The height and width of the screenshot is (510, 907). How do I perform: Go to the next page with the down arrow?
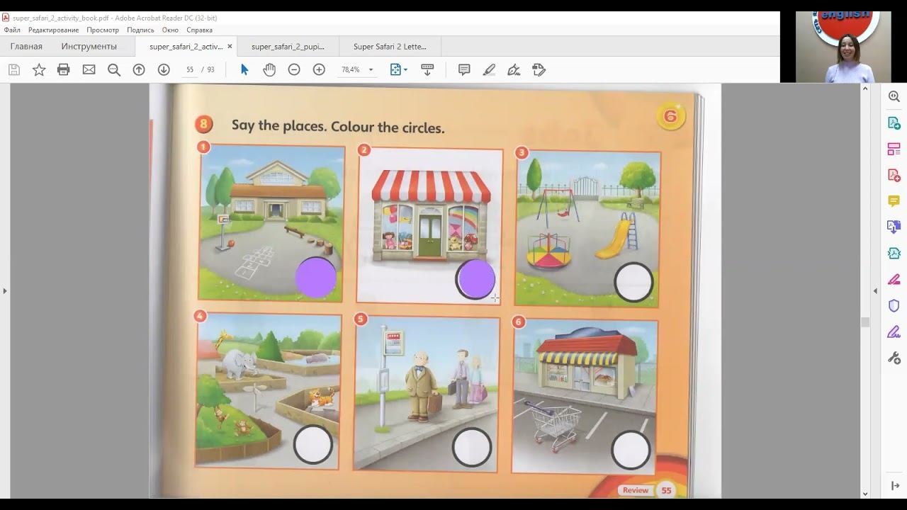tap(164, 69)
